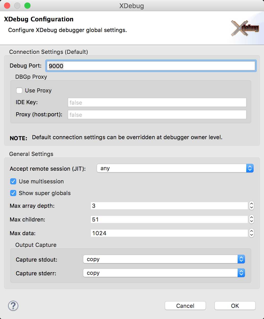This screenshot has width=264, height=319.
Task: Uncheck Use multisession
Action: click(x=13, y=181)
